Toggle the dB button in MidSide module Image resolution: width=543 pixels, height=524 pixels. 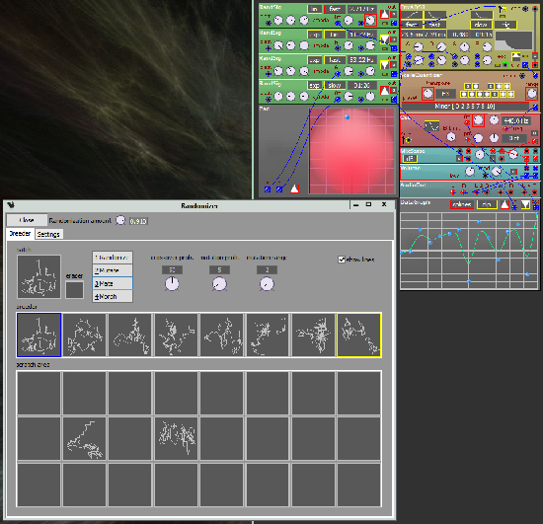click(410, 159)
